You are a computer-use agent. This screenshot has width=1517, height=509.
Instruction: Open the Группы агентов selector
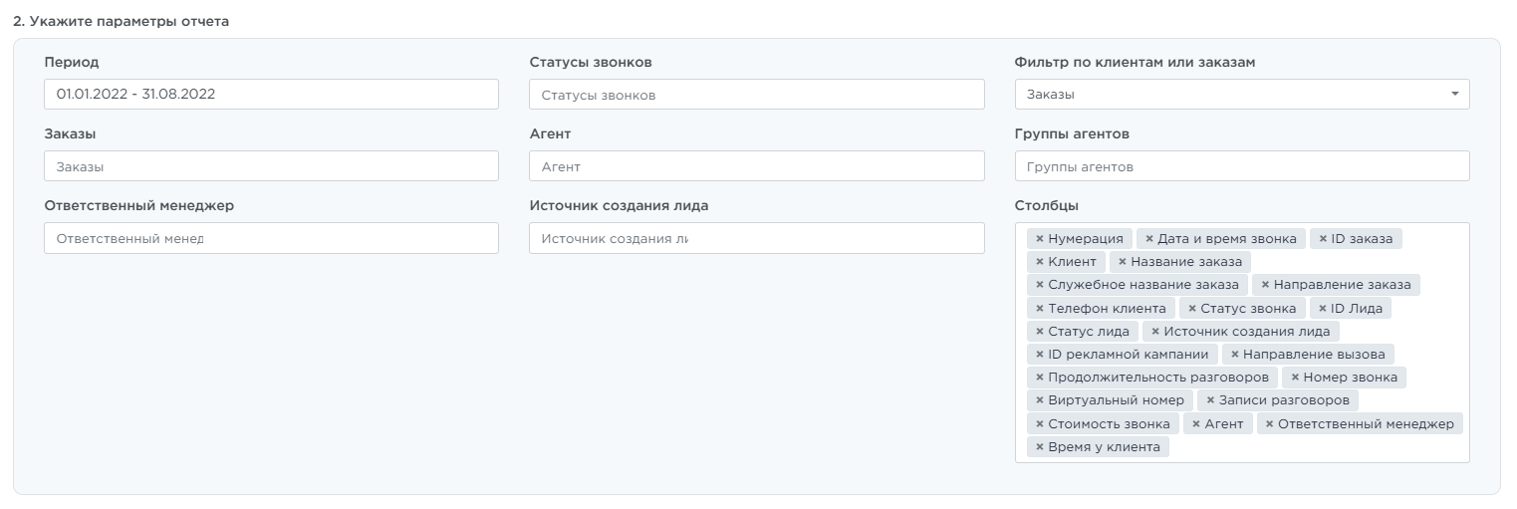point(1241,166)
